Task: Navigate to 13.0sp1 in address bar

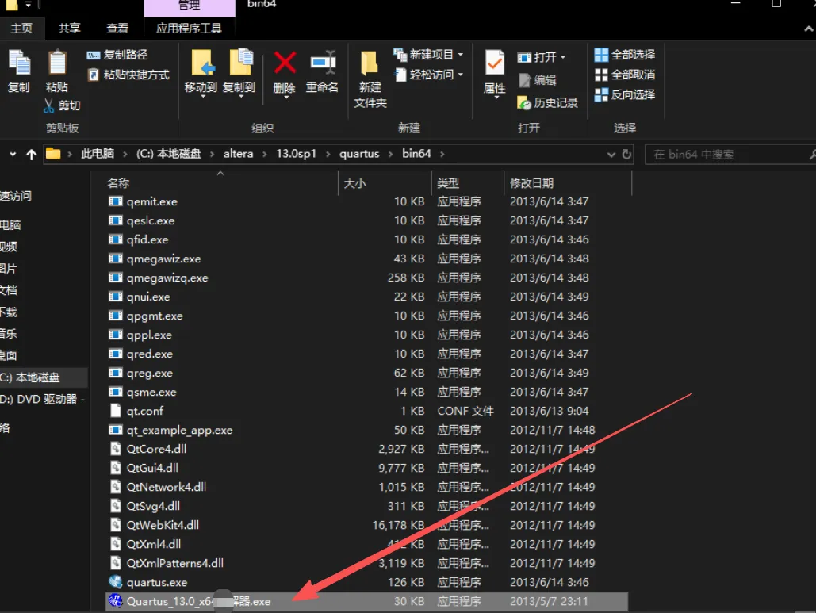Action: [x=296, y=154]
